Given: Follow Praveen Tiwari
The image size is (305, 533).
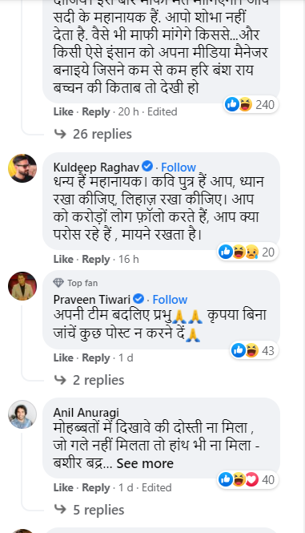Looking at the screenshot, I should pyautogui.click(x=170, y=300).
